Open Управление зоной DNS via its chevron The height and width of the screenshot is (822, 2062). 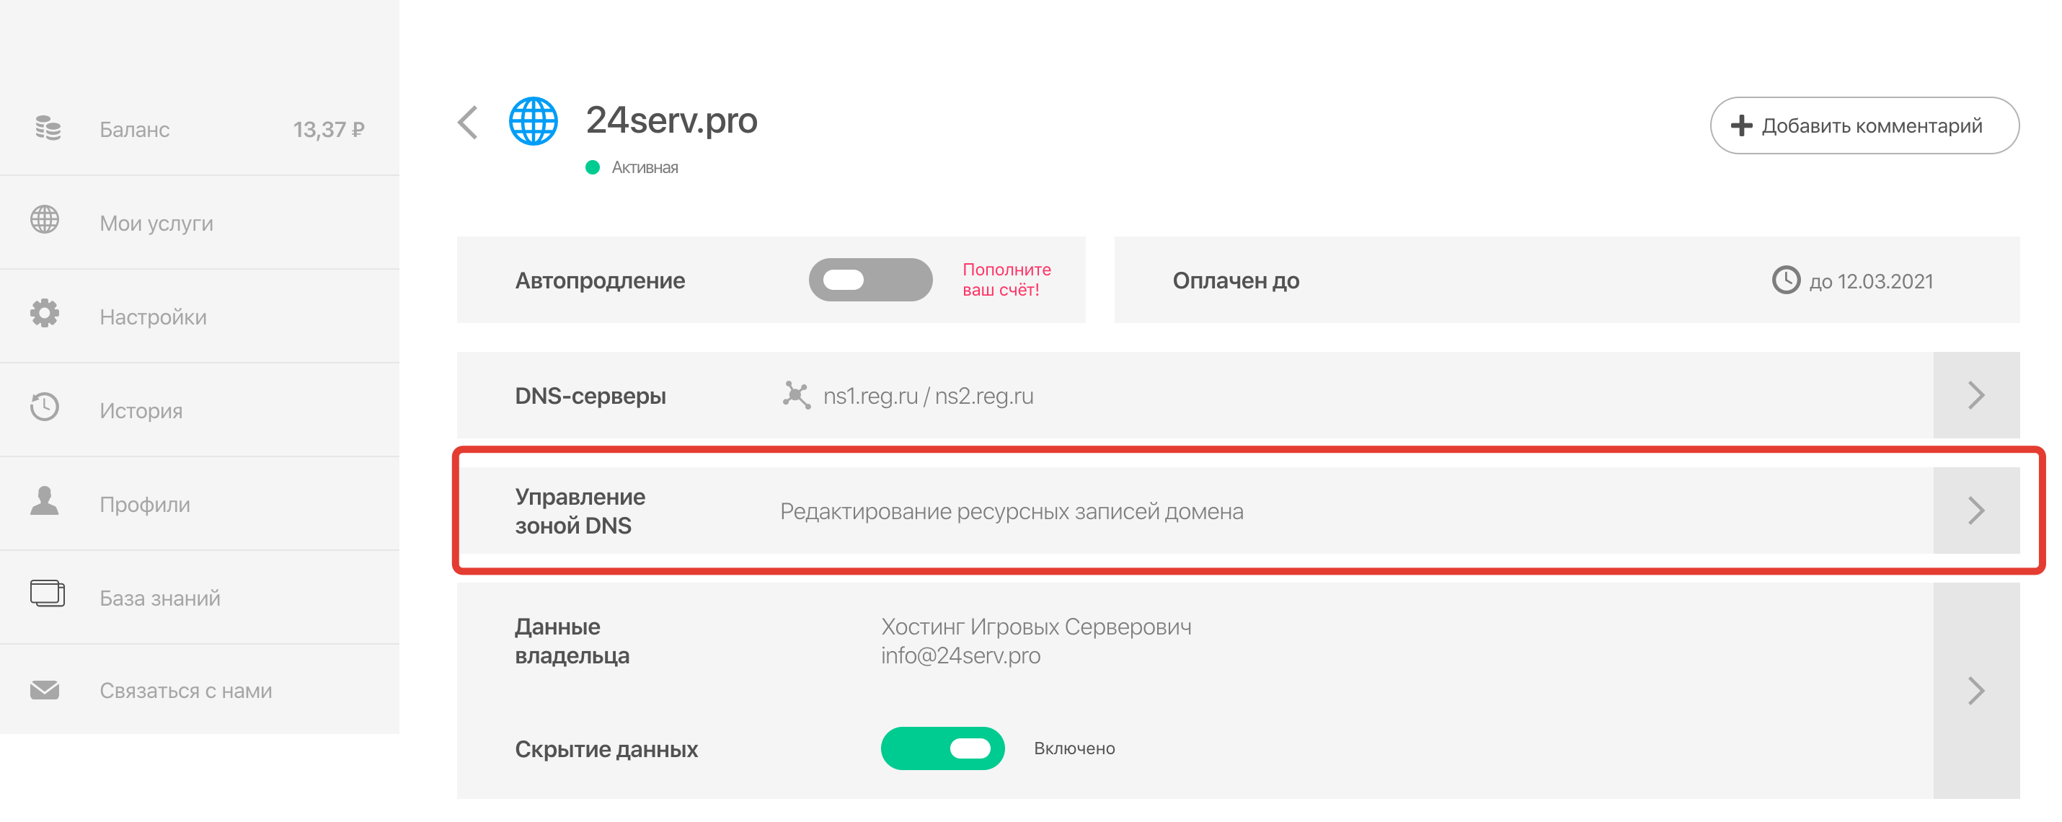[1975, 511]
